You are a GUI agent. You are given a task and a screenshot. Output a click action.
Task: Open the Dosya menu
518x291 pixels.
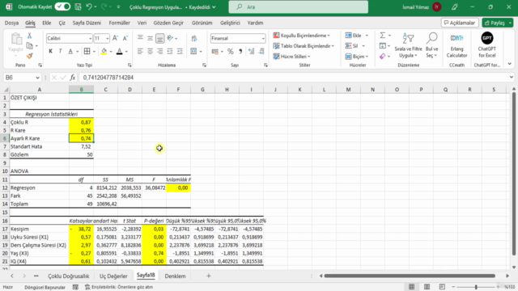coord(11,23)
